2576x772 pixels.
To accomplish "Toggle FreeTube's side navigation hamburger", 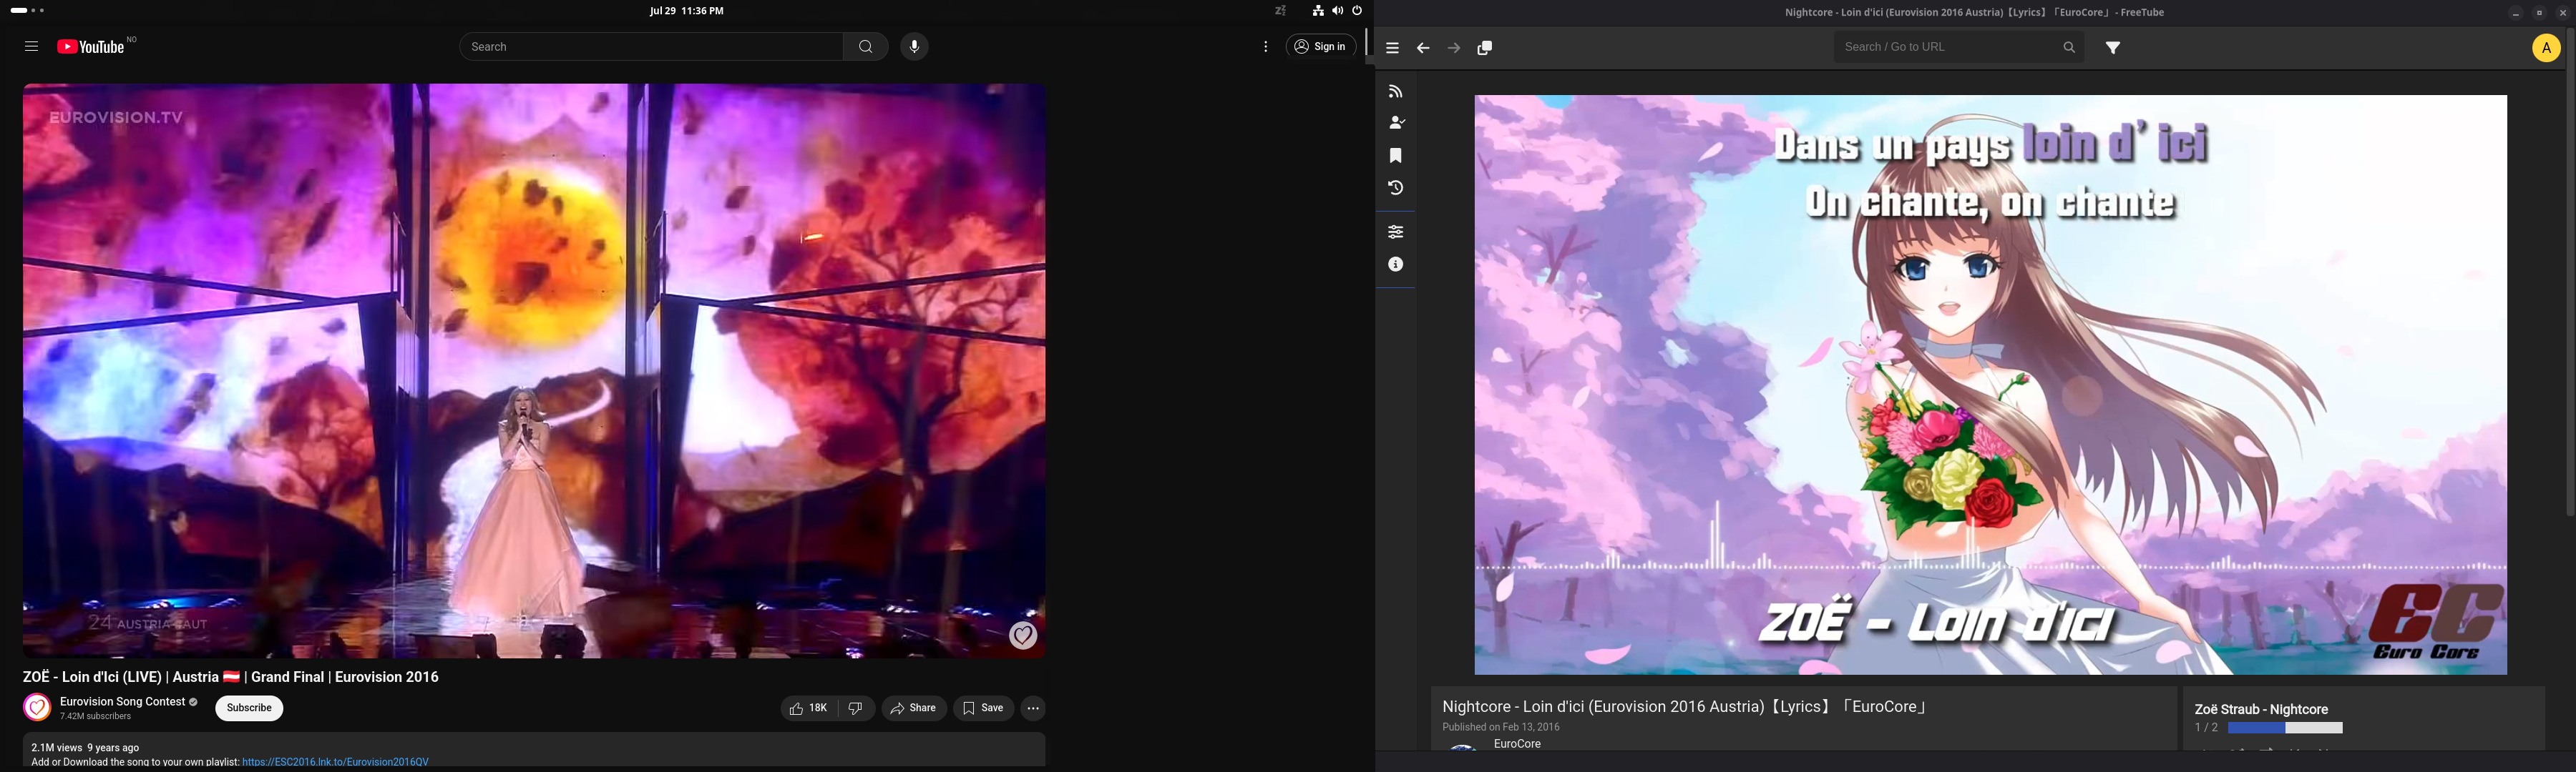I will pyautogui.click(x=1392, y=48).
